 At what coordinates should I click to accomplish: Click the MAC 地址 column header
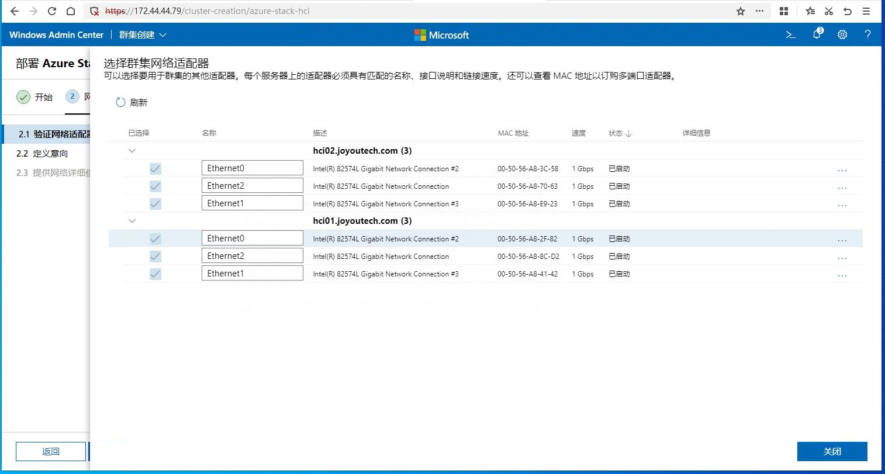tap(513, 133)
